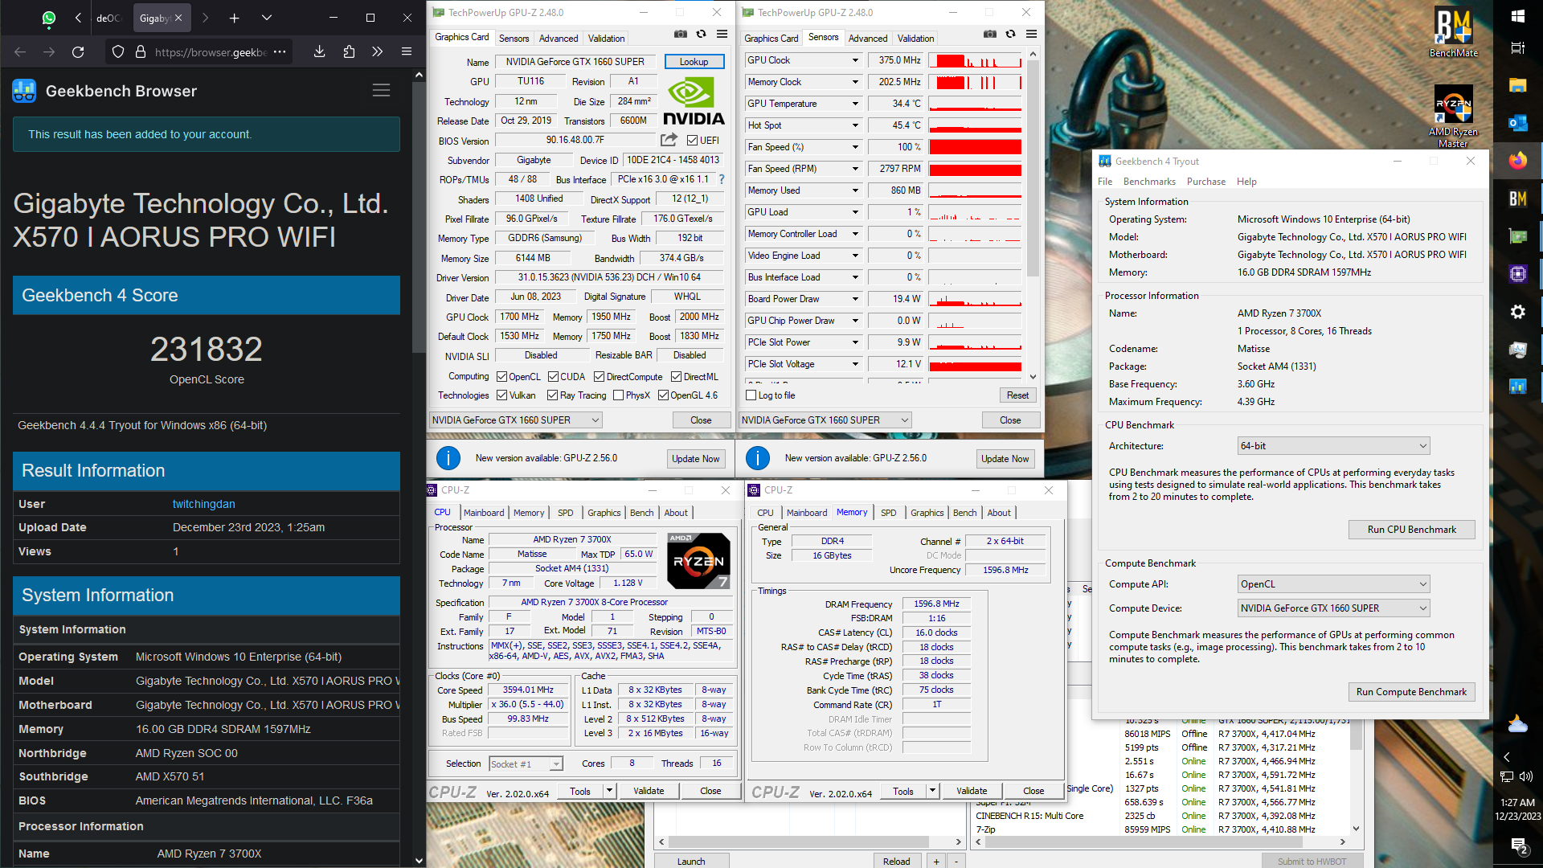Click Reset in GPU-Z Sensors window
This screenshot has height=868, width=1543.
tap(1017, 395)
